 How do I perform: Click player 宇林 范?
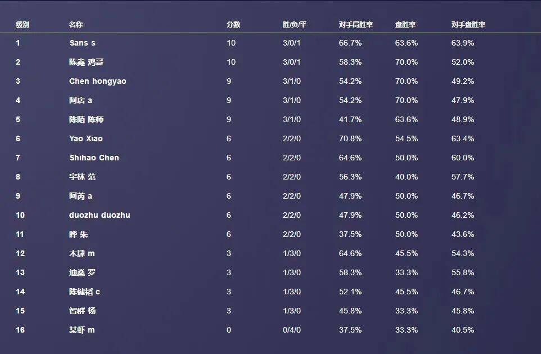click(x=82, y=177)
